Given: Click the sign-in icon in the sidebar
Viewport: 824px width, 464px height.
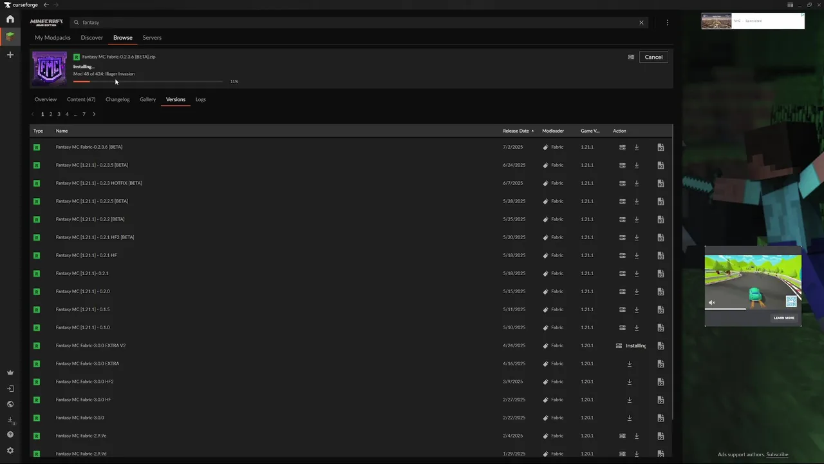Looking at the screenshot, I should point(10,389).
